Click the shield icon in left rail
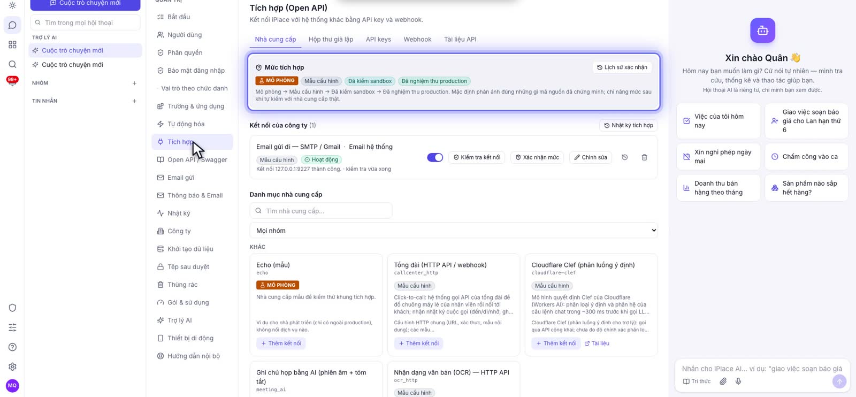Viewport: 856px width, 397px height. 12,308
